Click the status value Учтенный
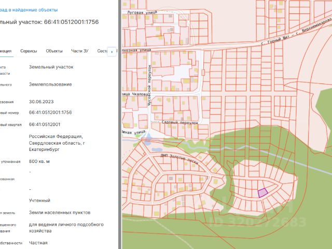The width and height of the screenshot is (332, 249). pyautogui.click(x=39, y=200)
